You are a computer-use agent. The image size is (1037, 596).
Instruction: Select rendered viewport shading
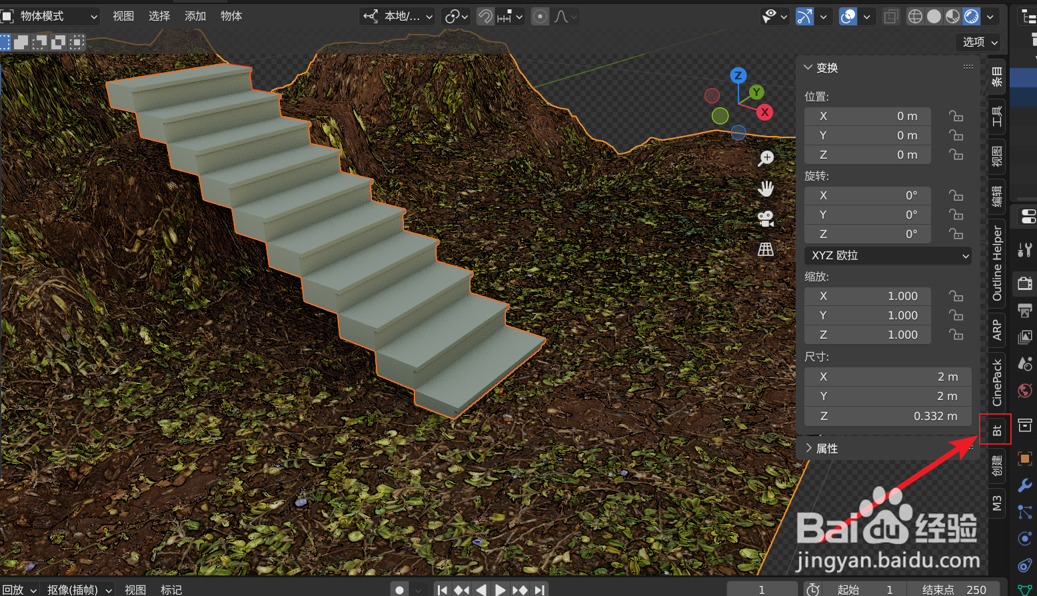972,16
